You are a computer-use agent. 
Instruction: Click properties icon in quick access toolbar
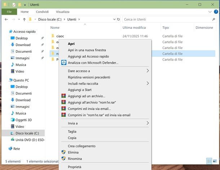point(14,5)
